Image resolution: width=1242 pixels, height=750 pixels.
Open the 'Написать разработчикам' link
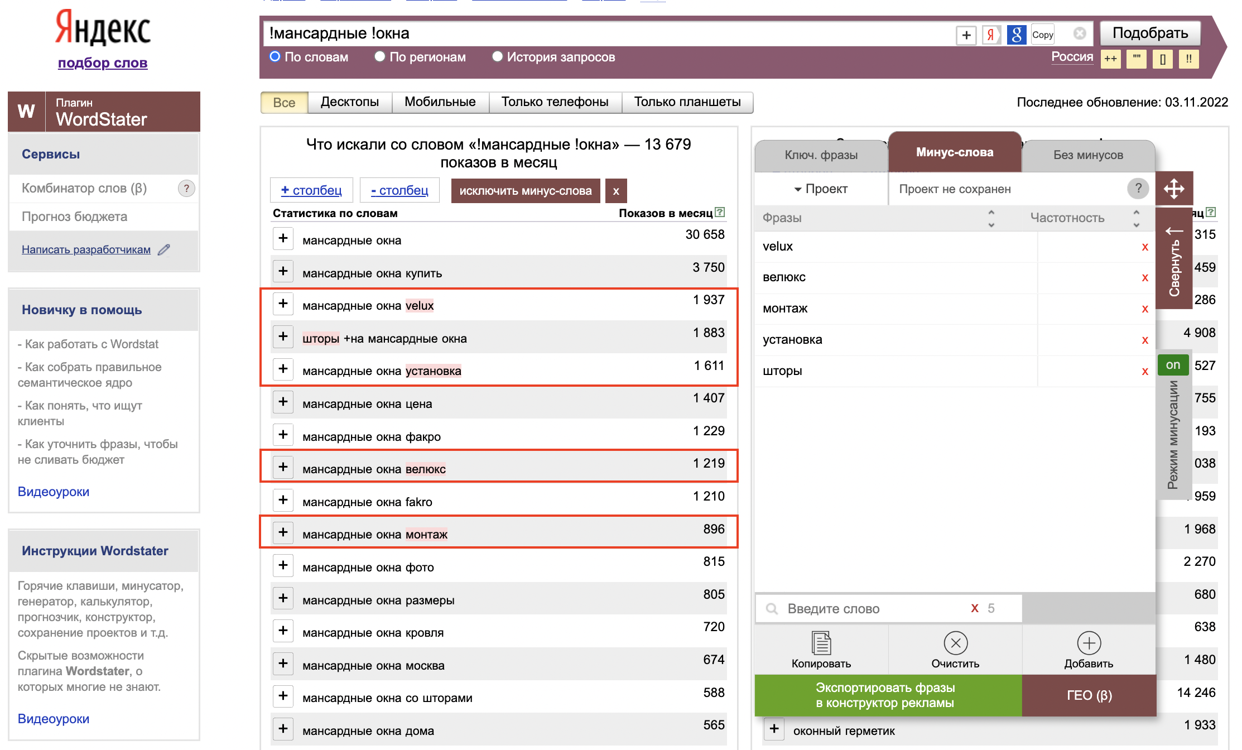coord(86,249)
